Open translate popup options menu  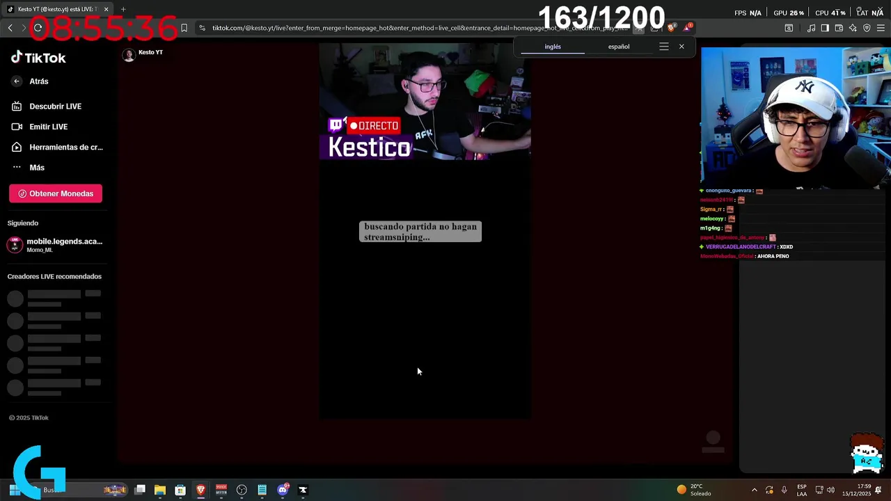(x=664, y=47)
